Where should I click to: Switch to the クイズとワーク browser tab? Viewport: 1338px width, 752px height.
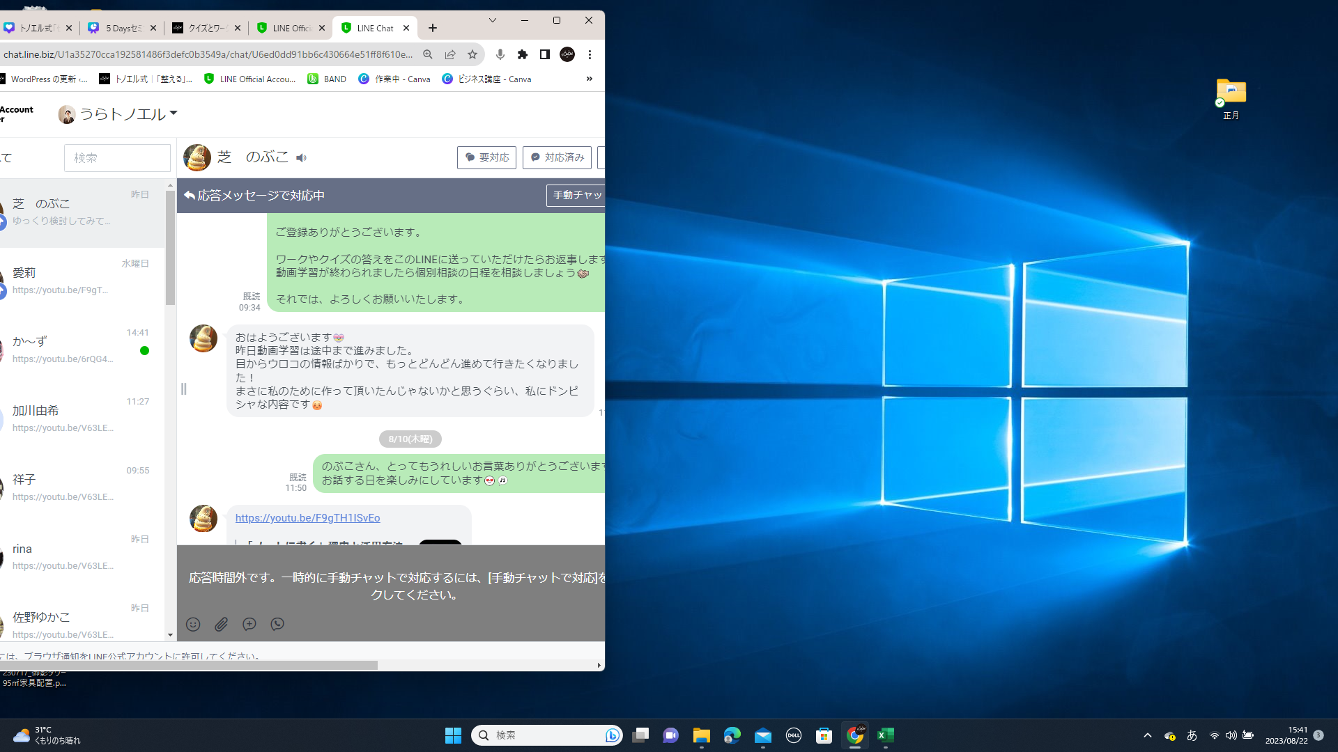(207, 28)
